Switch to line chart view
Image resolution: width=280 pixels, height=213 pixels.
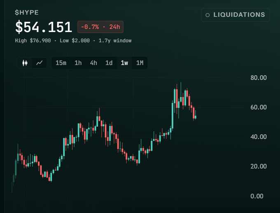pos(39,63)
